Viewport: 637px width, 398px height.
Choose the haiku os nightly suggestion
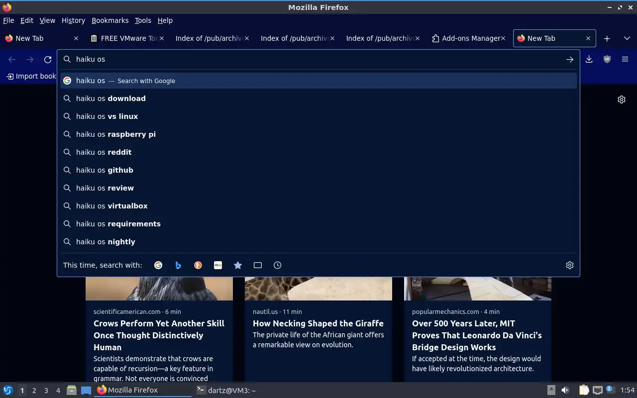(318, 242)
